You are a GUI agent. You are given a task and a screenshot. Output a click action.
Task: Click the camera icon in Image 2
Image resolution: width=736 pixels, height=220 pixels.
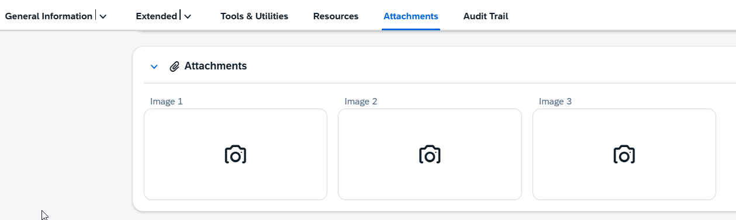click(430, 155)
